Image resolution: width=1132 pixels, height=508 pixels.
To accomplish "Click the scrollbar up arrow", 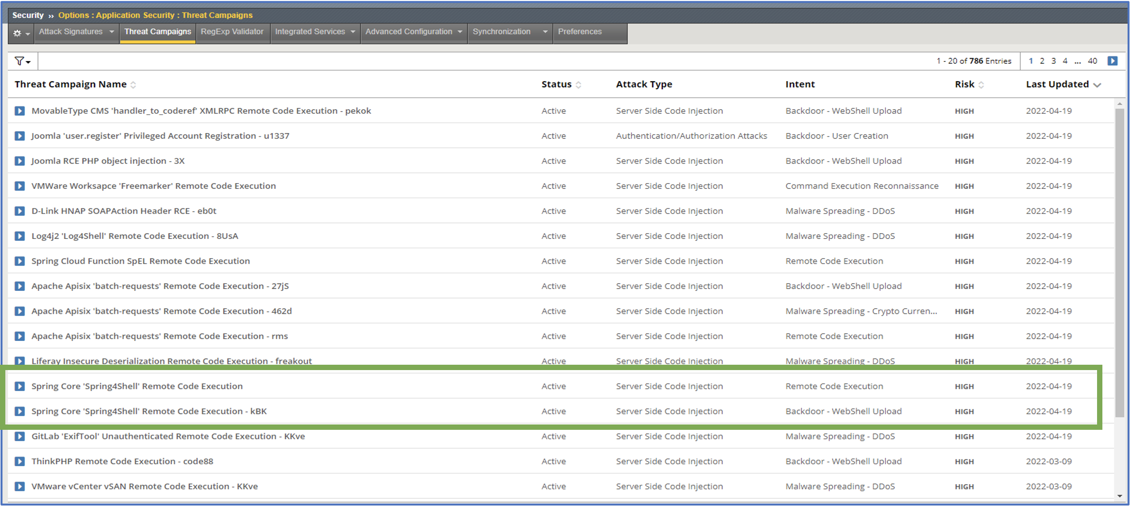I will [x=1119, y=104].
